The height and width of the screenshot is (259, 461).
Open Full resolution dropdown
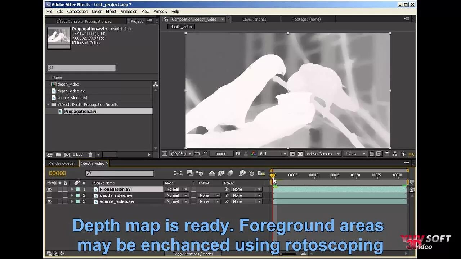(273, 154)
